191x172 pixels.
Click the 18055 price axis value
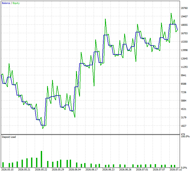pos(184,25)
